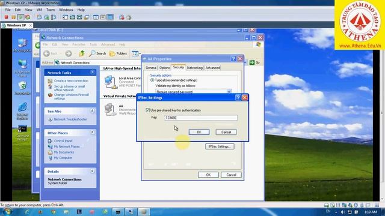
Task: Toggle Use pre-shared key for authentication checkbox
Action: pos(147,110)
